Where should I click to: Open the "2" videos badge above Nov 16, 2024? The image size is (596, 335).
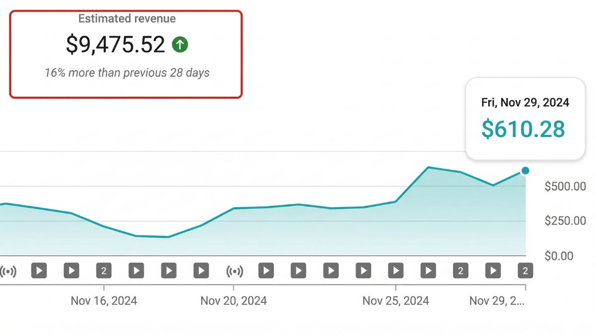click(104, 271)
